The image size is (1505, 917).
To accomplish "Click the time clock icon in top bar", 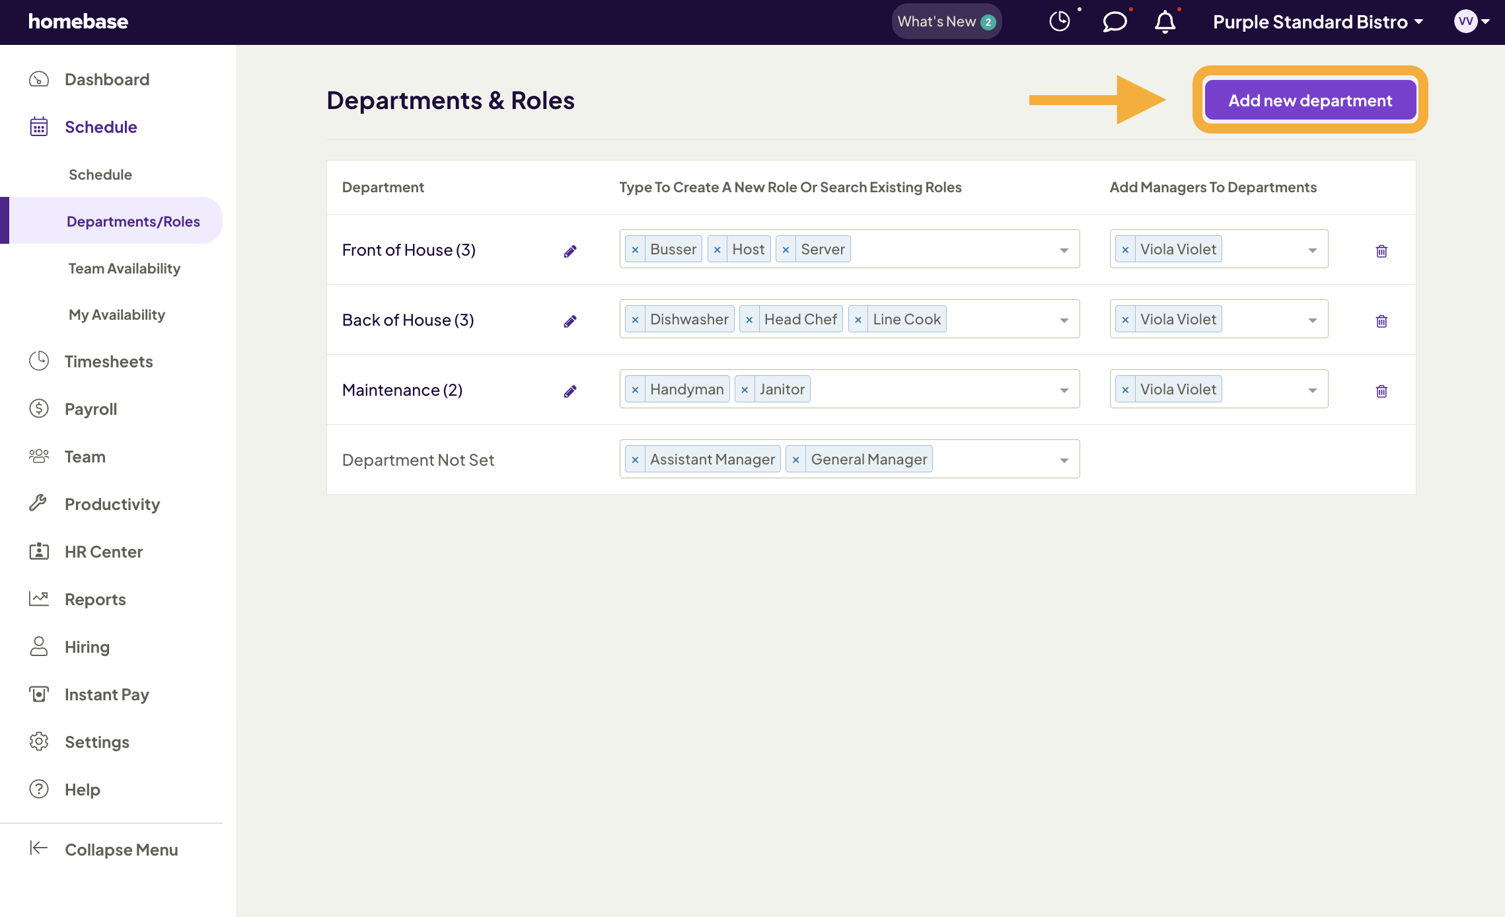I will 1060,22.
